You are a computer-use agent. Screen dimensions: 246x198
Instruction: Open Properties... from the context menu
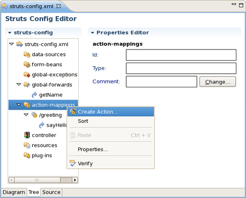tap(111, 150)
